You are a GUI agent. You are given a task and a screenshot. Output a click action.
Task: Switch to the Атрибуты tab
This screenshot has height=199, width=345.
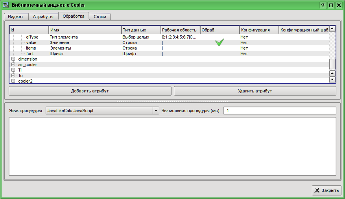coord(43,17)
